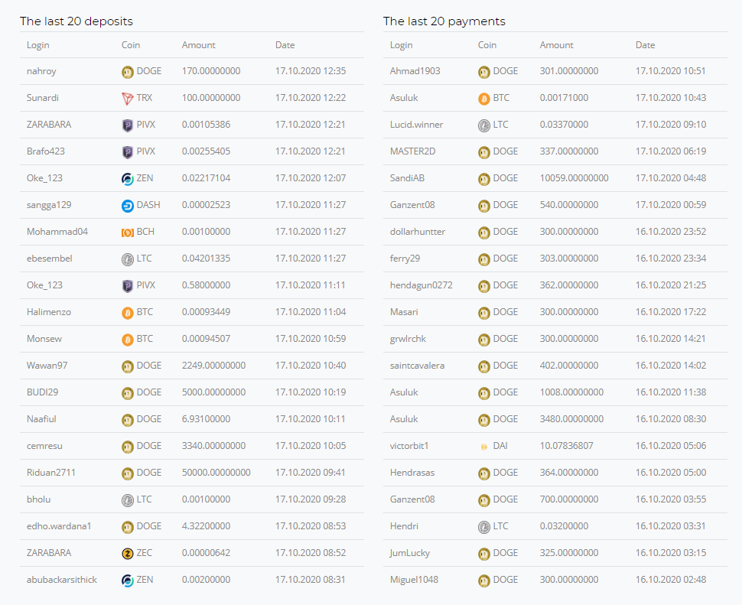The width and height of the screenshot is (742, 605).
Task: Click the amount 2249.00000000
Action: point(214,366)
